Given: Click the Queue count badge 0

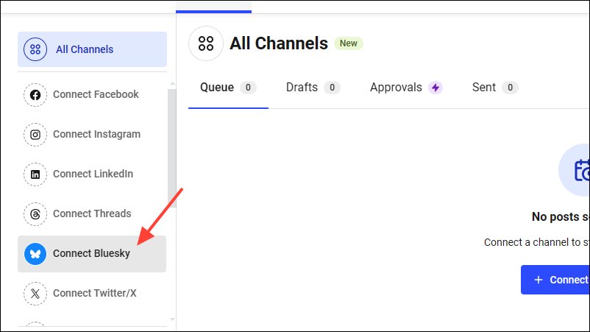Looking at the screenshot, I should point(248,88).
